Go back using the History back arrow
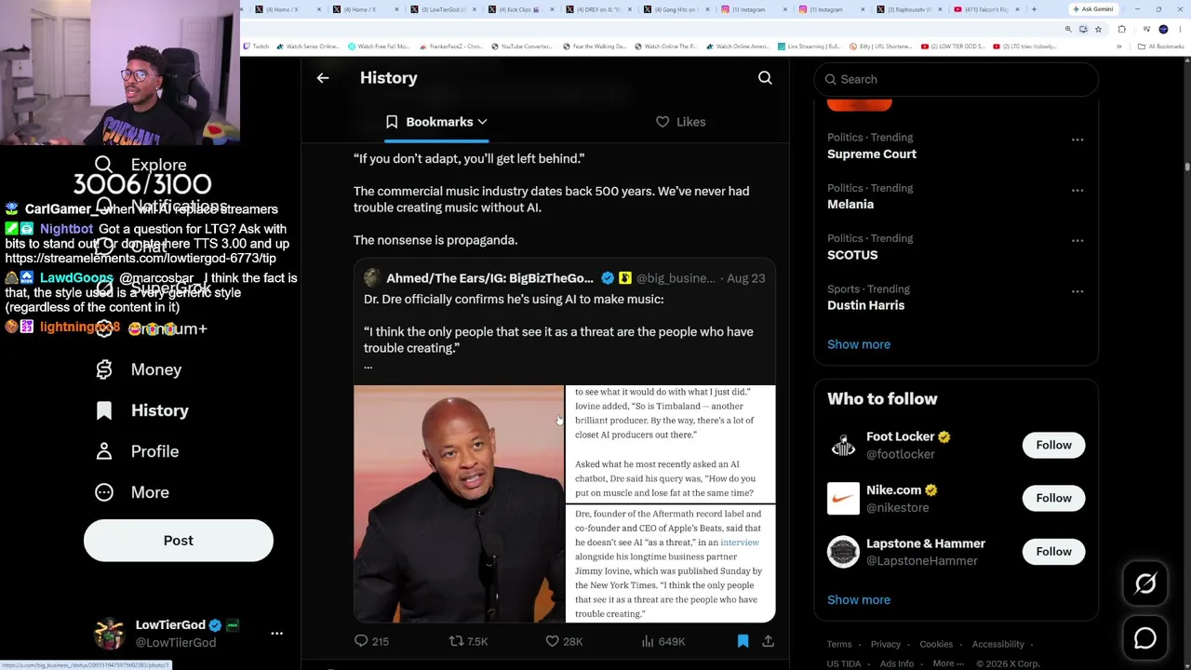The width and height of the screenshot is (1191, 670). pyautogui.click(x=323, y=78)
